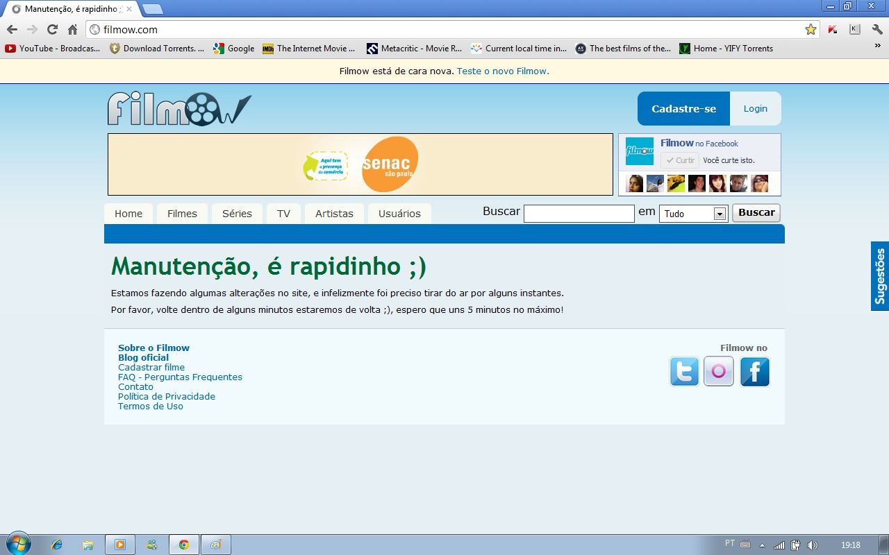Show hidden system tray icons arrow
The image size is (889, 555).
[x=762, y=545]
